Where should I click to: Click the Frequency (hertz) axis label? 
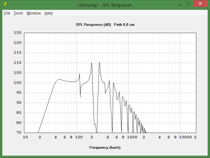pyautogui.click(x=105, y=147)
